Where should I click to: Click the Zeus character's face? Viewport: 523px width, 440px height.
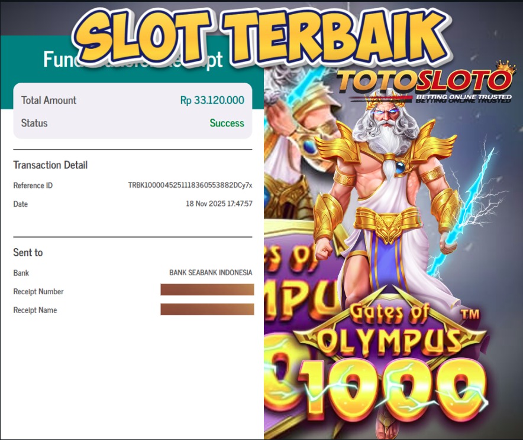click(386, 116)
